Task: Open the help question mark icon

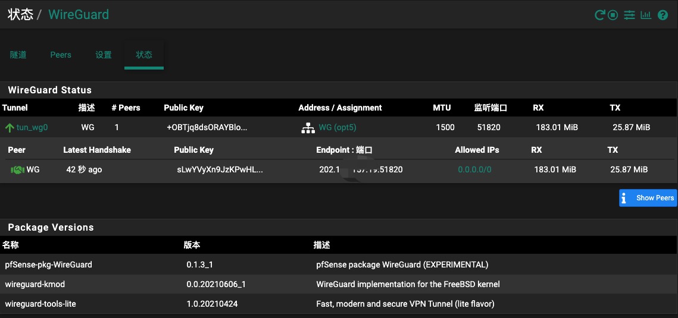Action: [663, 15]
